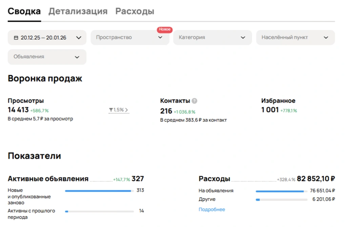The height and width of the screenshot is (227, 347).
Task: Click the Контакты value 216
Action: pyautogui.click(x=166, y=111)
